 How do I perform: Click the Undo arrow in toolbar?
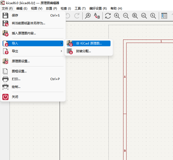coord(68,16)
